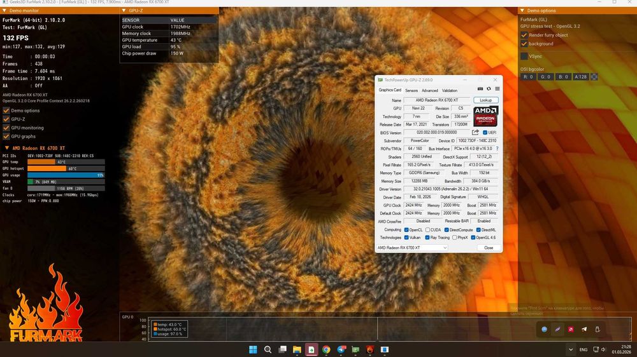Switch to Validation tab

[x=449, y=90]
